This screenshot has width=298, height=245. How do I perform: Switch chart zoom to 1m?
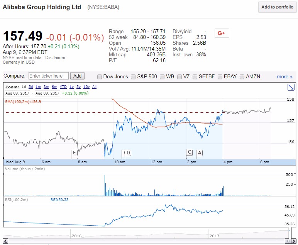(38, 87)
